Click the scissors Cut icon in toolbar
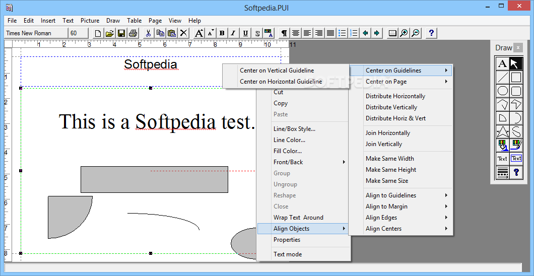 (x=148, y=33)
